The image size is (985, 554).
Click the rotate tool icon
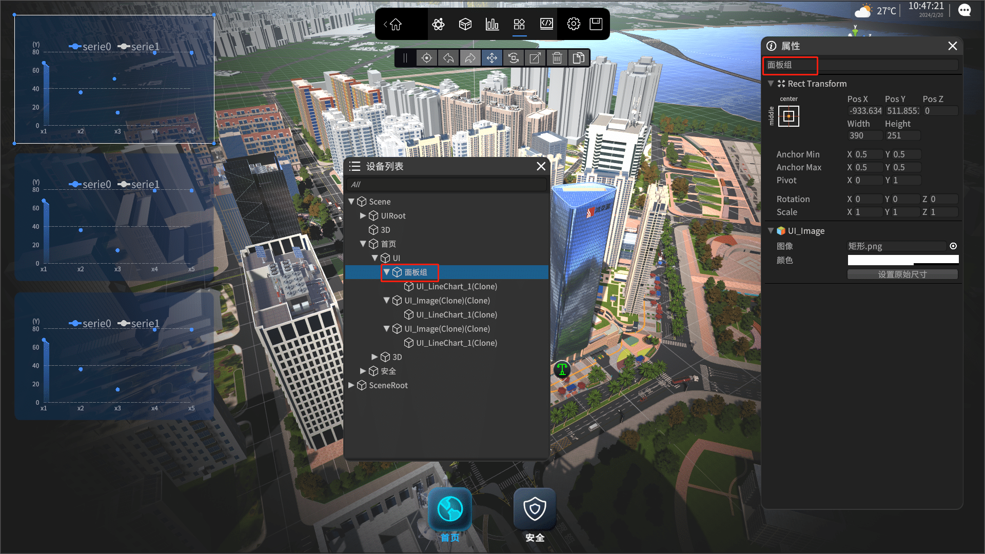514,58
